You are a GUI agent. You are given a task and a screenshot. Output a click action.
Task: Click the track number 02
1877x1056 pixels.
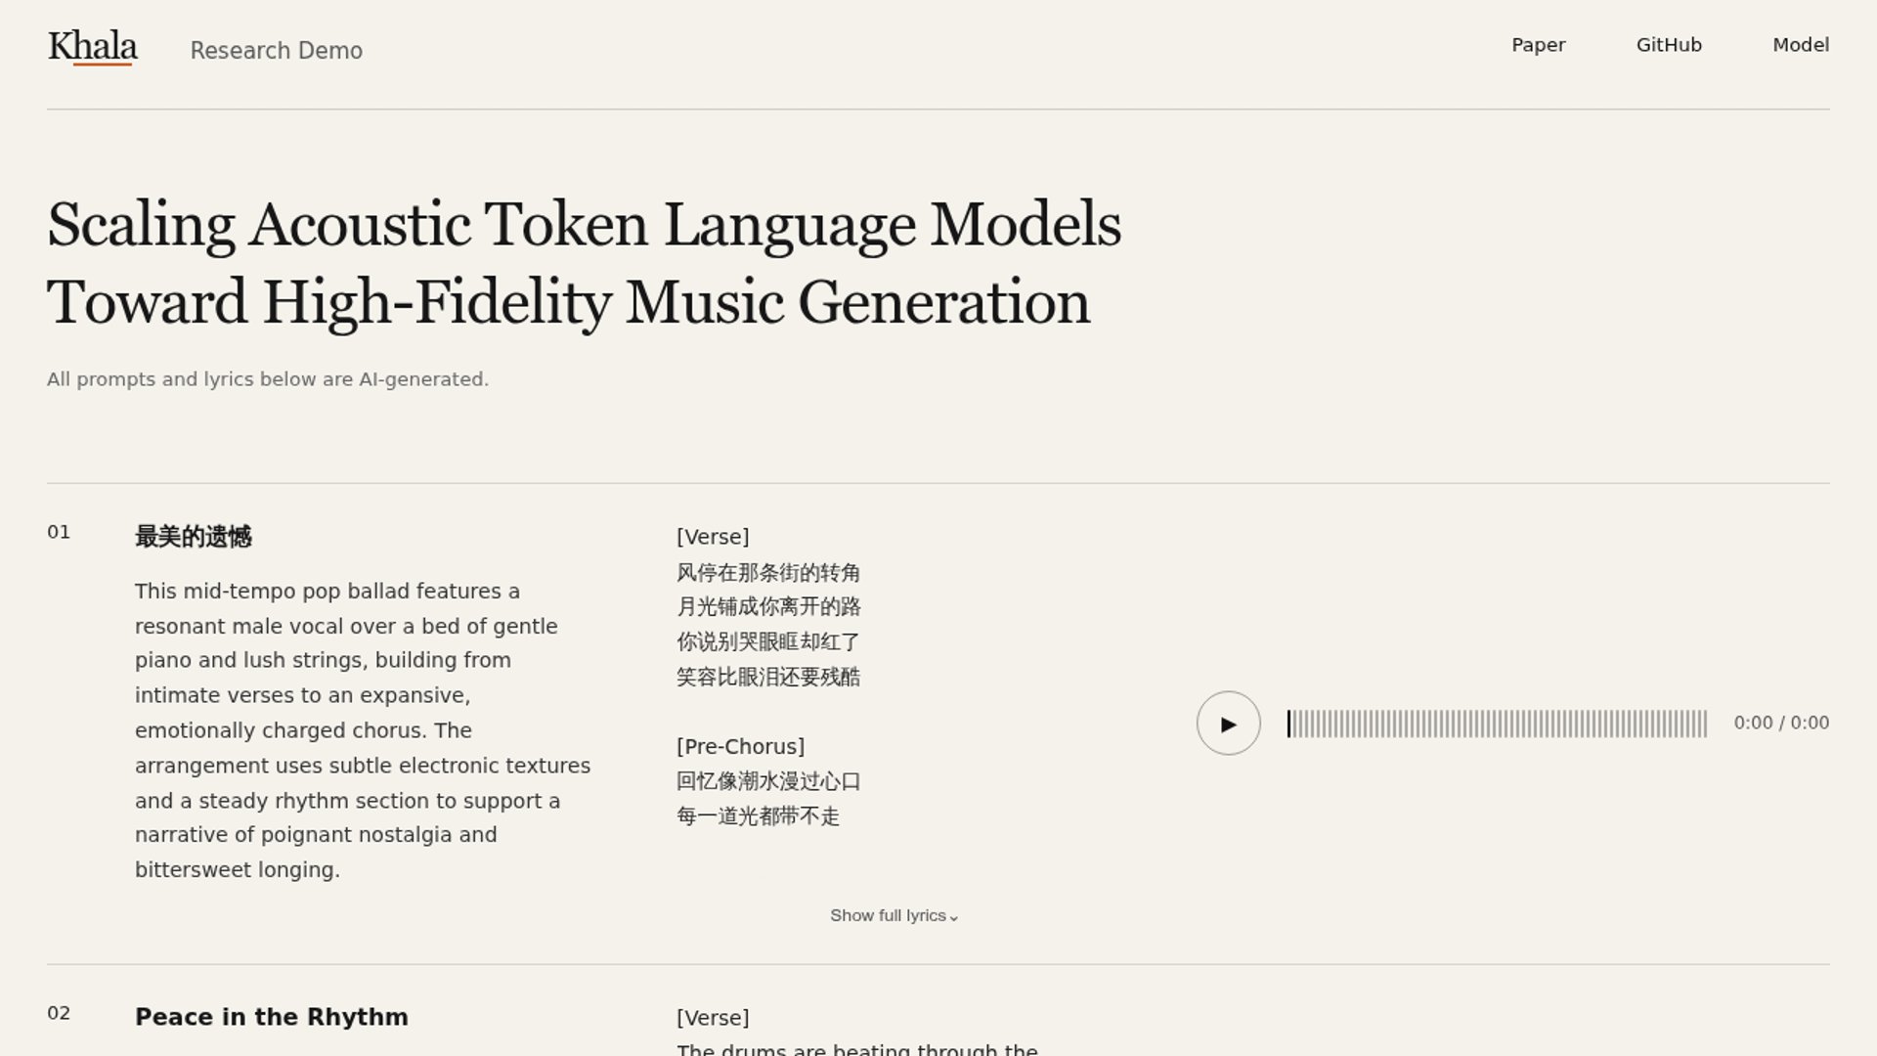coord(59,1013)
